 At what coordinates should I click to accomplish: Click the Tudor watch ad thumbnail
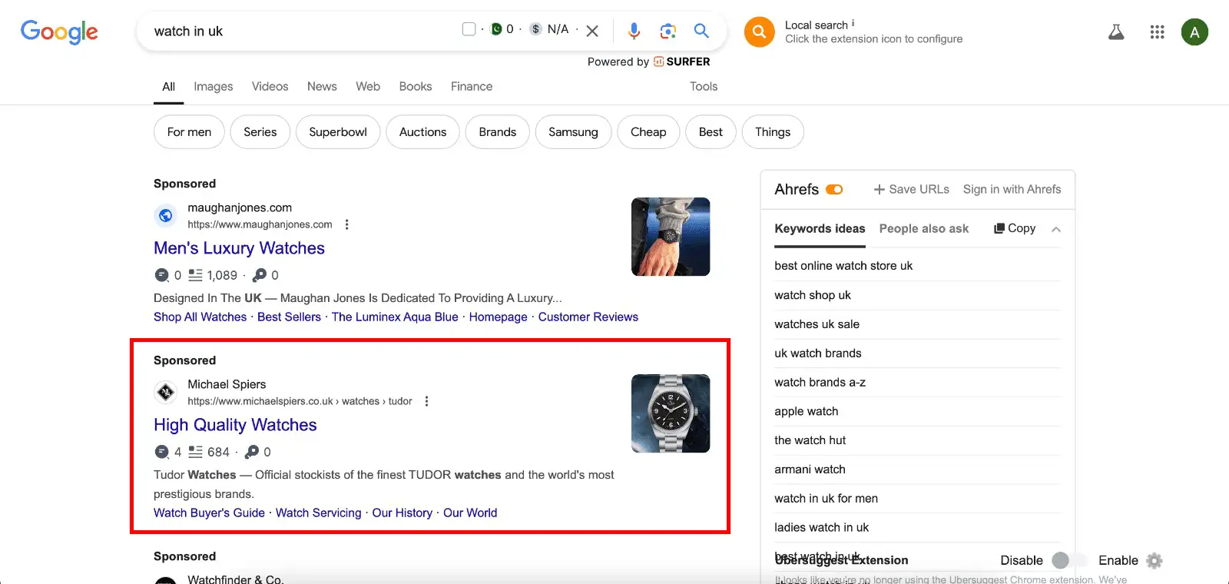670,413
